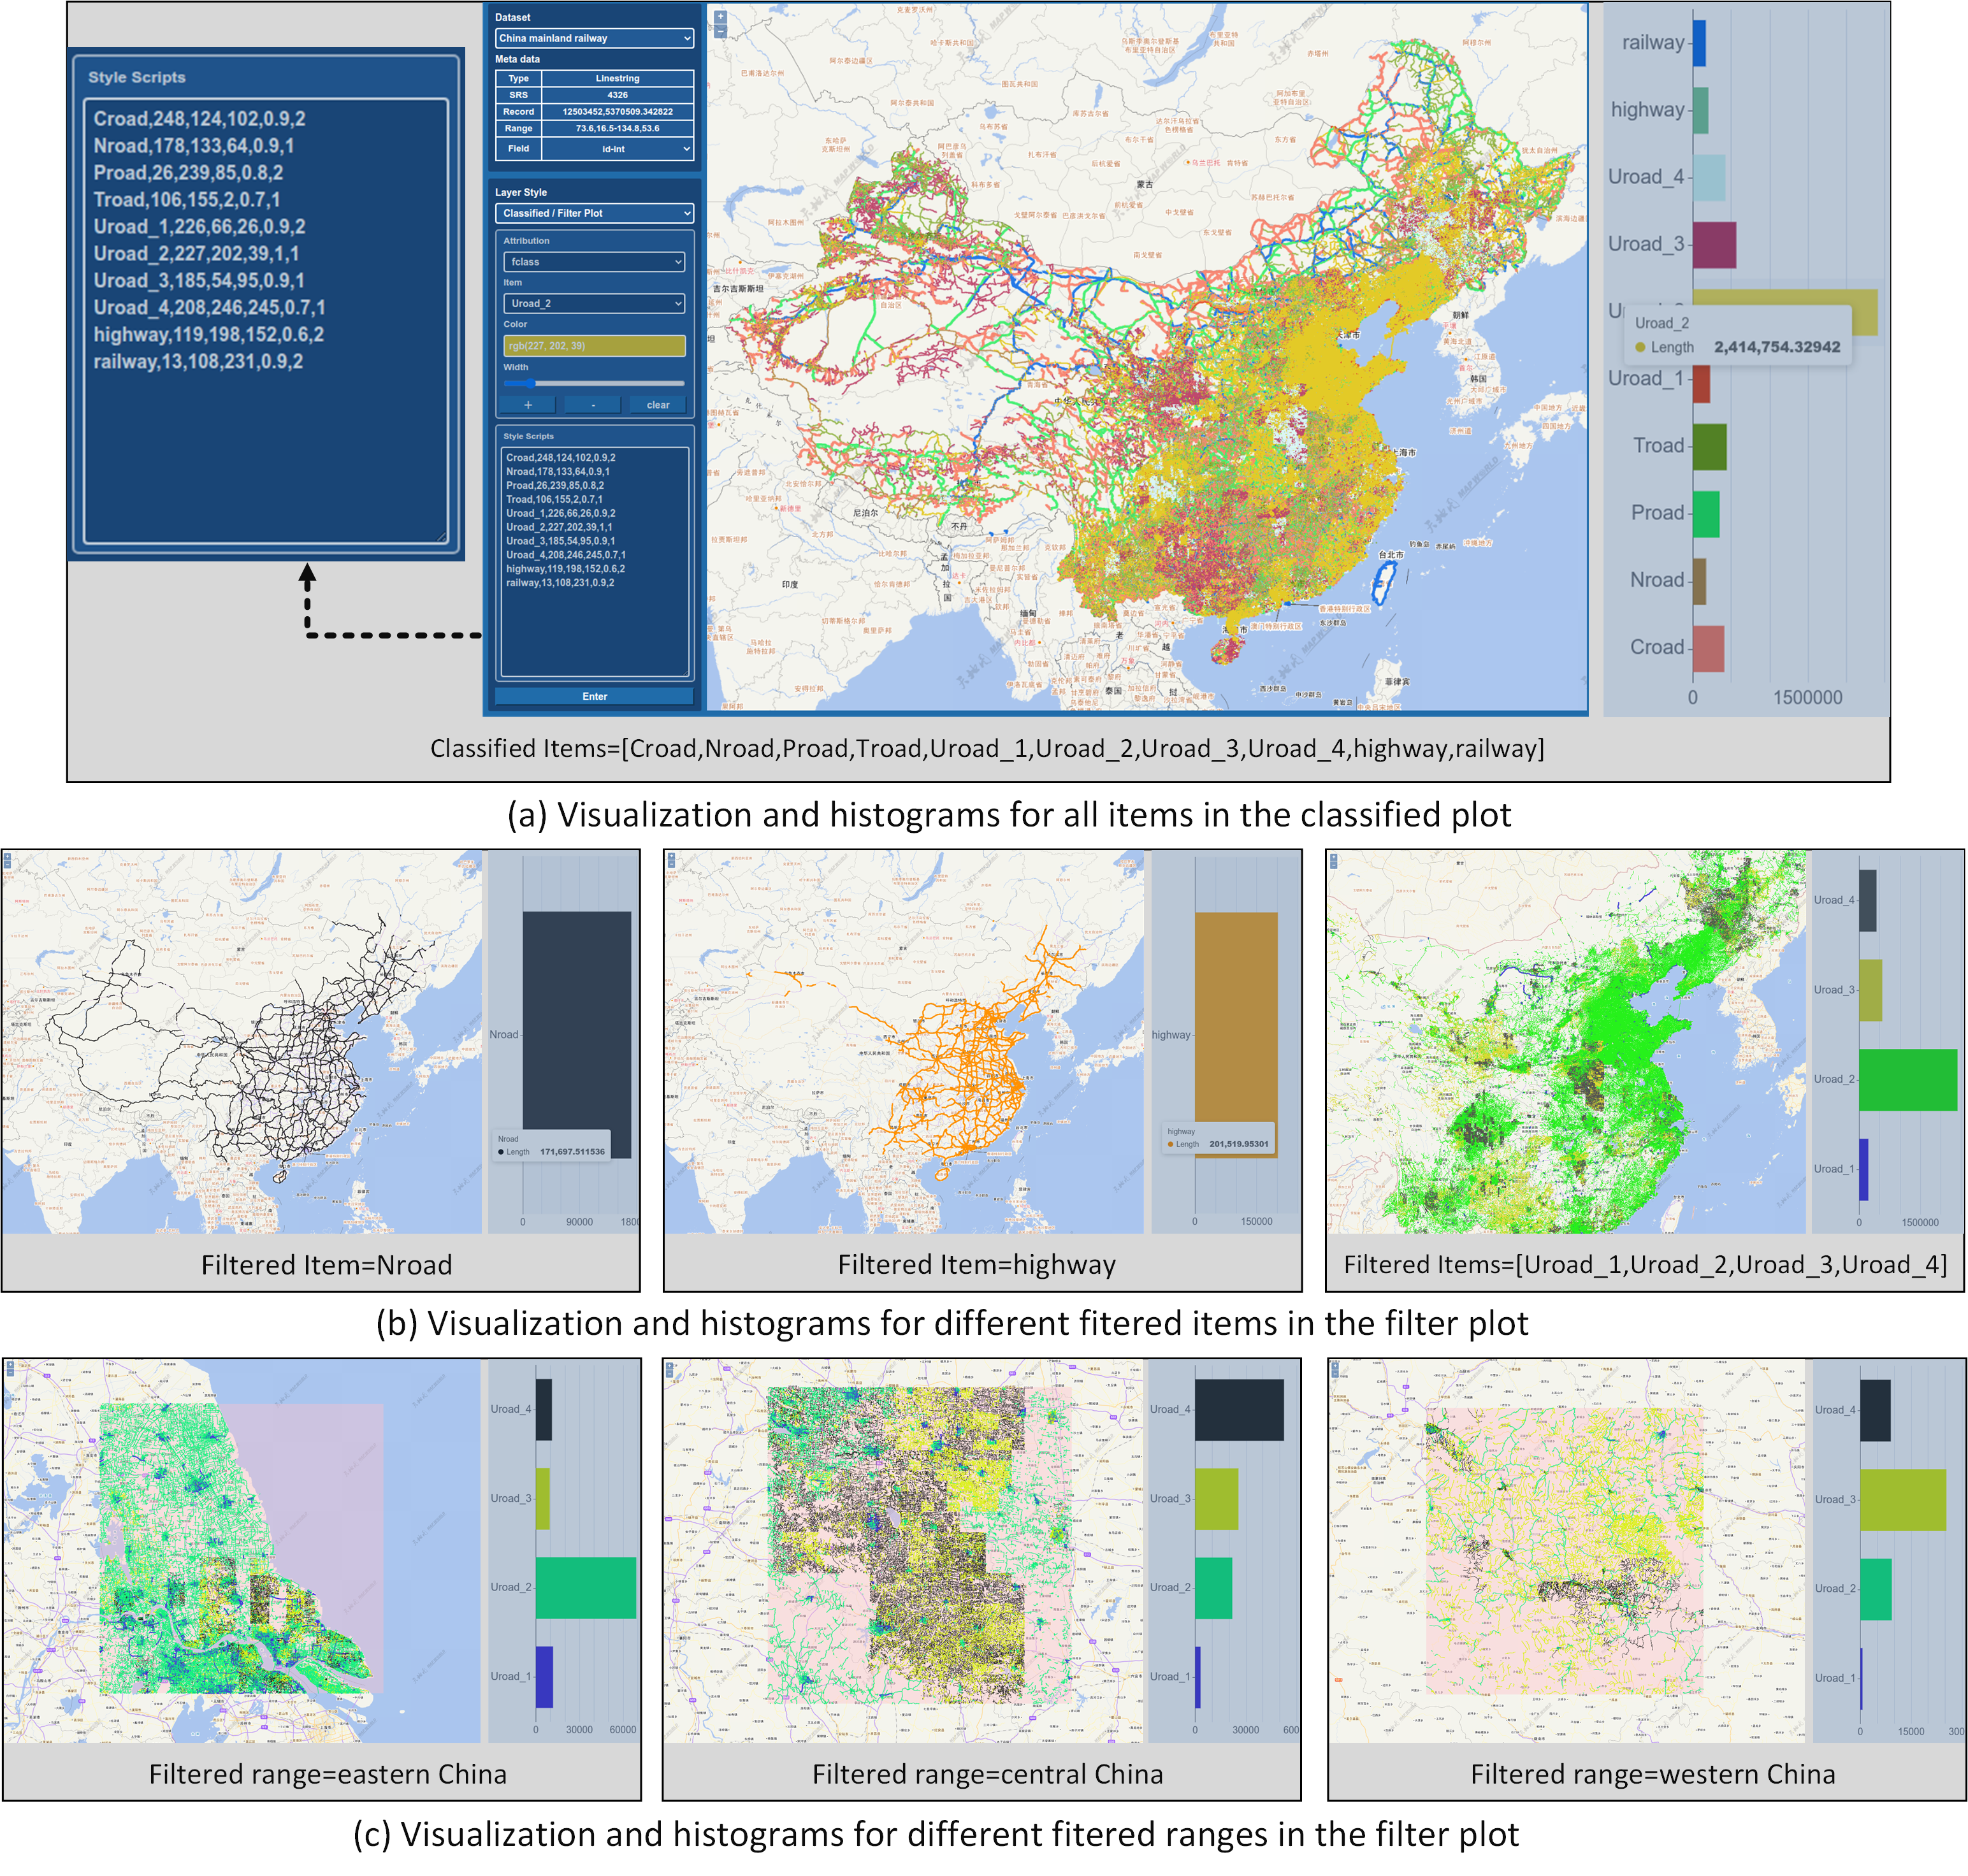The width and height of the screenshot is (1968, 1876).
Task: Click the '+' add style button
Action: point(528,405)
